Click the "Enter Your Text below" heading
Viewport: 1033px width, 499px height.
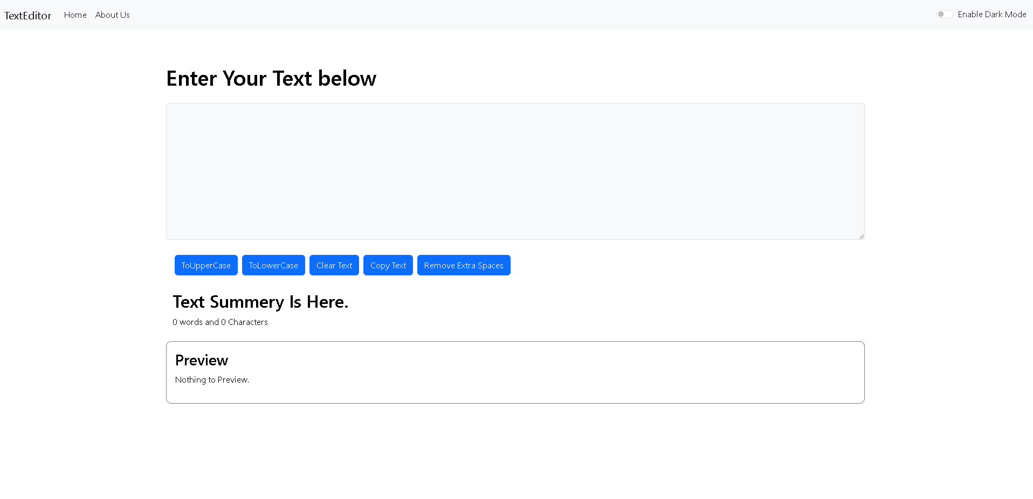[271, 79]
